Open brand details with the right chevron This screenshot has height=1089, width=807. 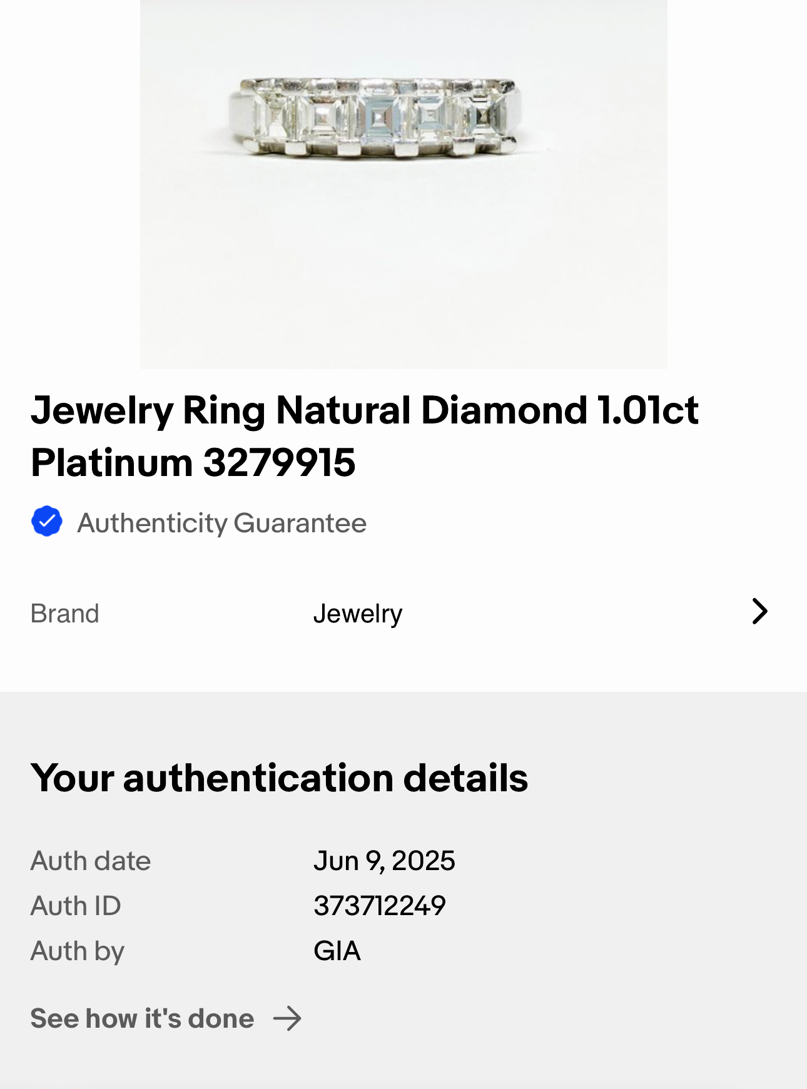coord(759,612)
